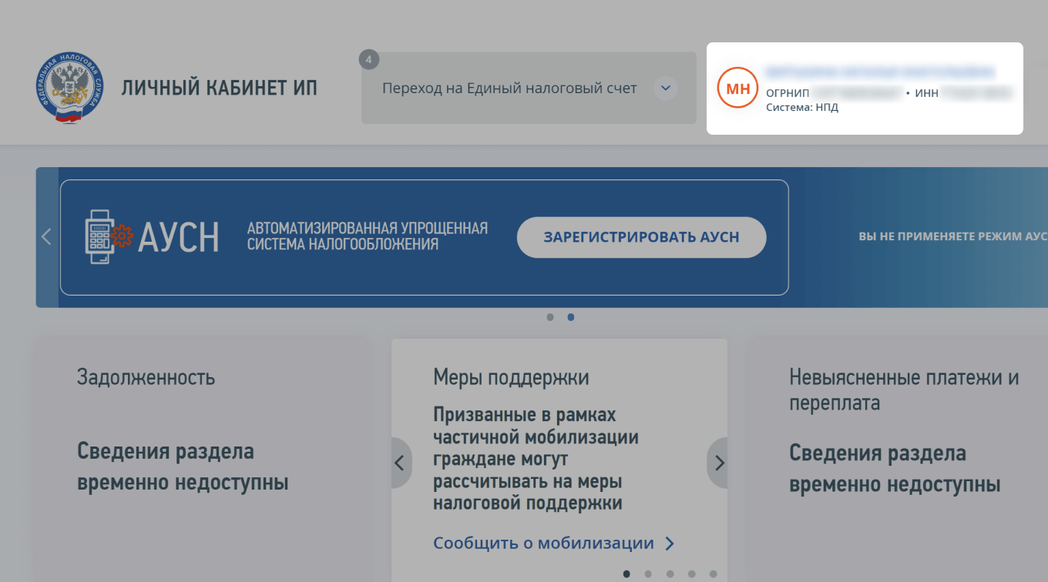Viewport: 1048px width, 582px height.
Task: Click the left arrow of the АУСН banner carousel
Action: coord(46,236)
